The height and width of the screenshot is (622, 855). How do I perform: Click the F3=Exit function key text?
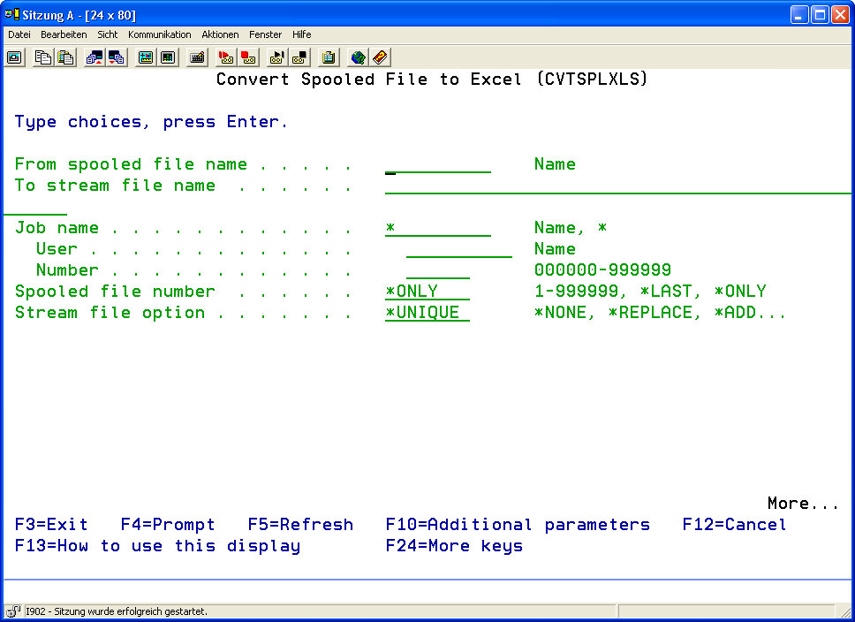[x=51, y=525]
